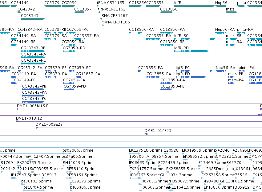Click transcript CG13850-RB
The height and width of the screenshot is (192, 262).
pyautogui.click(x=166, y=45)
